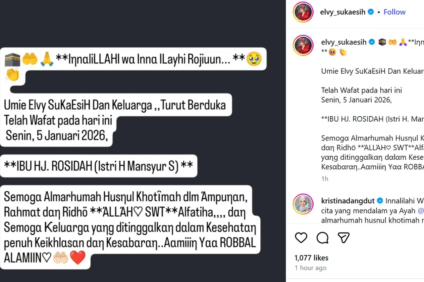The image size is (424, 282).
Task: Click the Semoga Almarhumah prayer text bubble
Action: pos(130,227)
